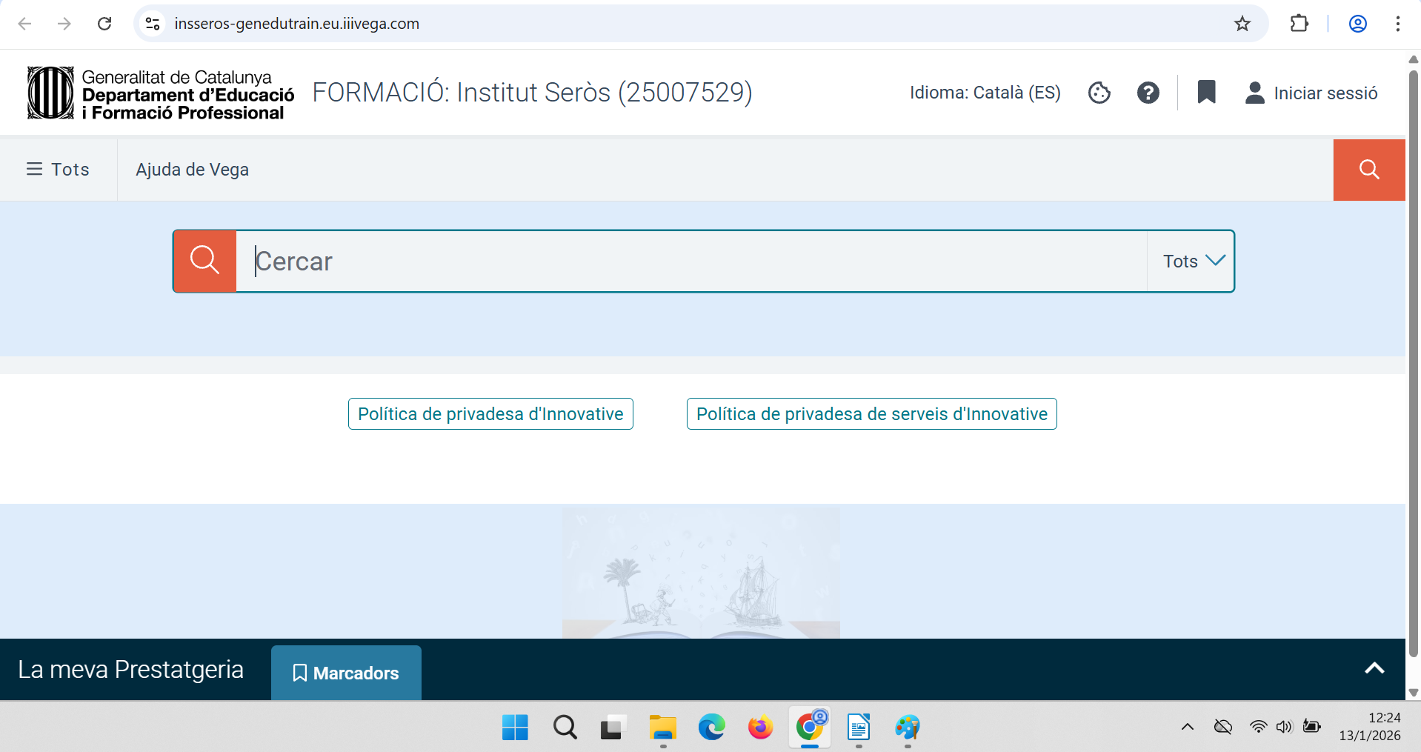The height and width of the screenshot is (752, 1421).
Task: Bookmark this page with star icon
Action: pos(1242,24)
